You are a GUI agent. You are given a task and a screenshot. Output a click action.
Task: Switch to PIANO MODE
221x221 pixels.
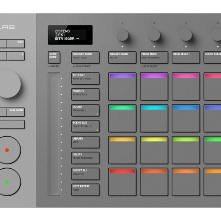(x=154, y=57)
